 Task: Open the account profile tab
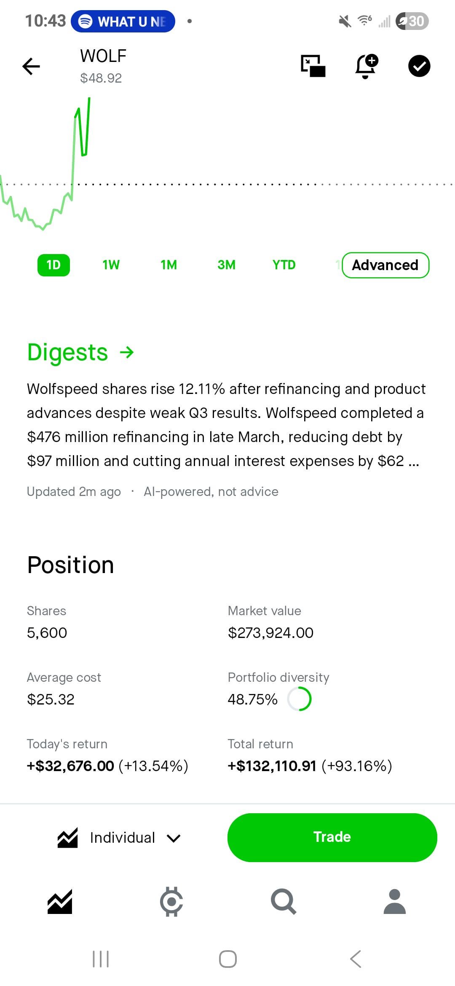(x=395, y=902)
